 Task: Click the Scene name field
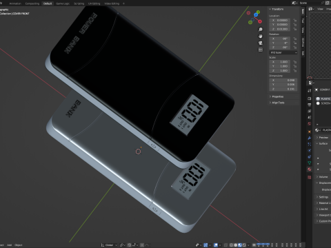312,3
